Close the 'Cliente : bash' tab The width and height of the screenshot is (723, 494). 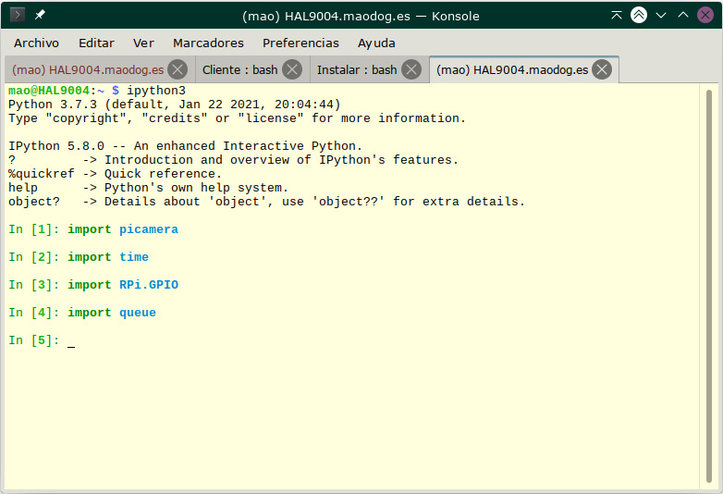(292, 70)
